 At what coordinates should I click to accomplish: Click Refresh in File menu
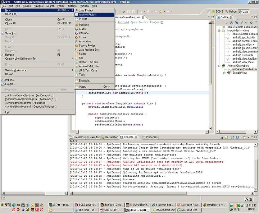37,55
